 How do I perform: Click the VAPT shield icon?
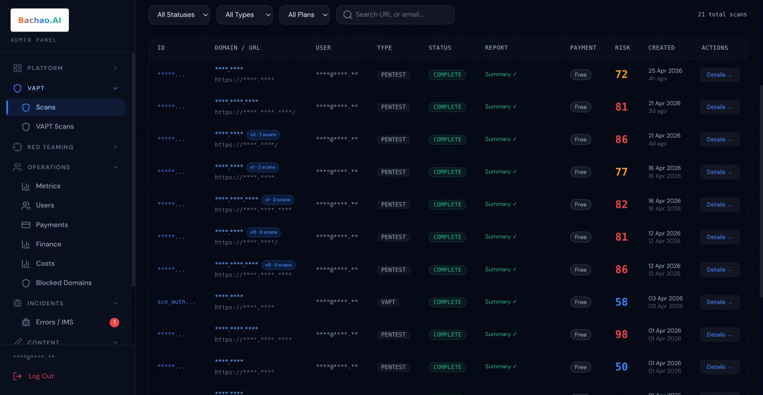(x=18, y=88)
